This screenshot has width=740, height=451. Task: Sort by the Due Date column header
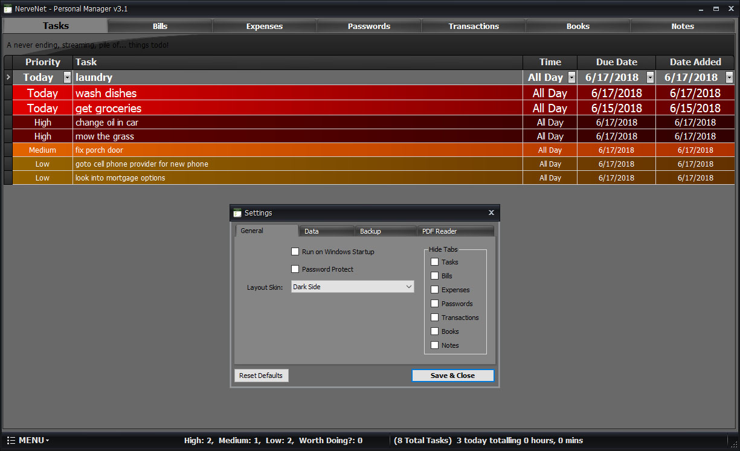pyautogui.click(x=616, y=62)
